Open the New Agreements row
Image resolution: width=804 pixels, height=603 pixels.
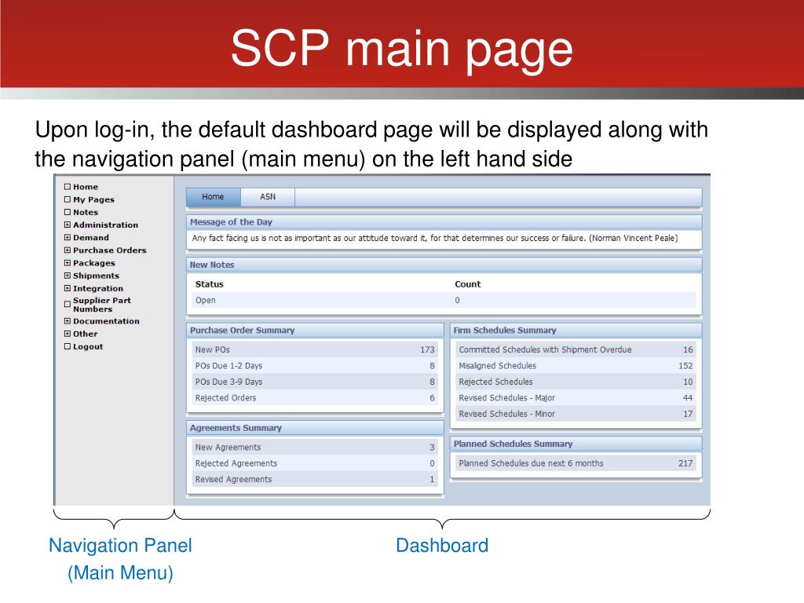[314, 447]
